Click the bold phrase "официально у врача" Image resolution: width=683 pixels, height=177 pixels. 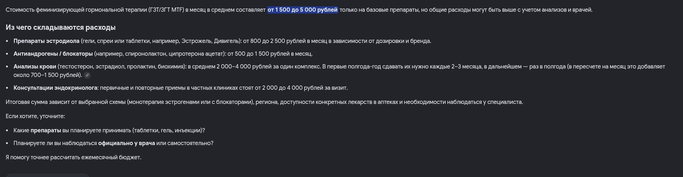click(127, 143)
